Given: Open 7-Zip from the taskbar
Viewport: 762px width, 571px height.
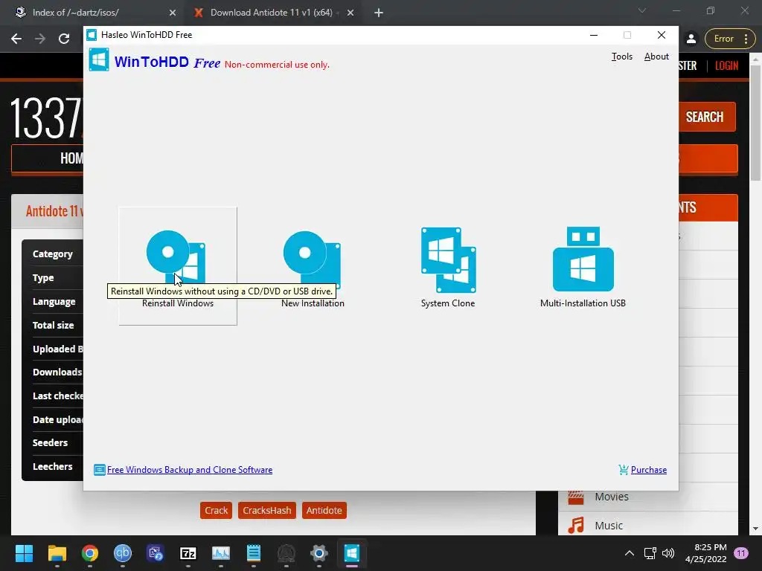Looking at the screenshot, I should click(188, 553).
